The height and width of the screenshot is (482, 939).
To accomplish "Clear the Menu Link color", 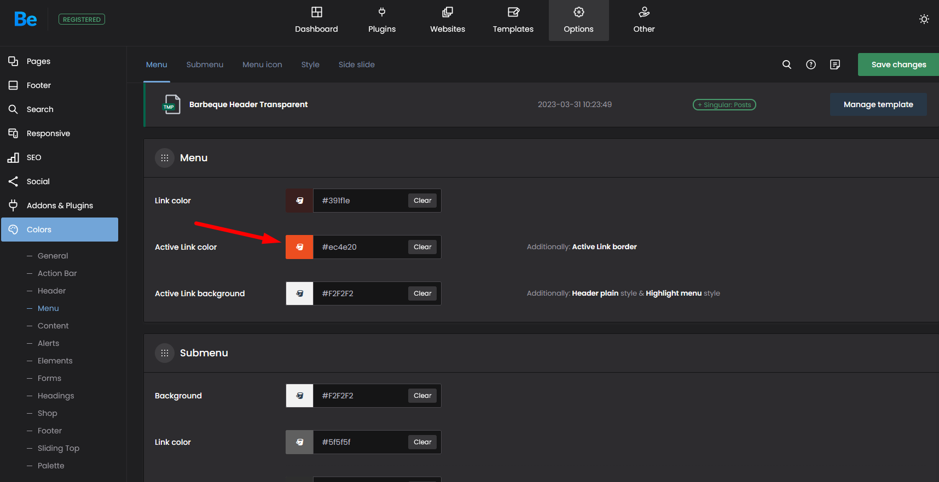I will (422, 201).
